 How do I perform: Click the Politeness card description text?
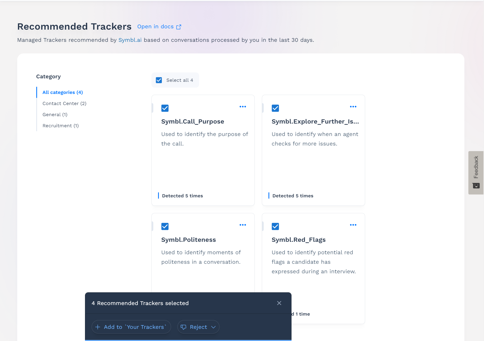click(x=201, y=257)
